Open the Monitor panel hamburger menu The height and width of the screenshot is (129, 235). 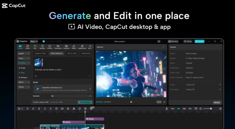coord(163,47)
